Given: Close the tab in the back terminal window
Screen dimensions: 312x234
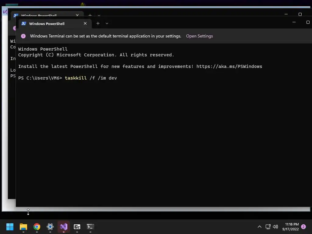Looking at the screenshot, I should [x=77, y=15].
